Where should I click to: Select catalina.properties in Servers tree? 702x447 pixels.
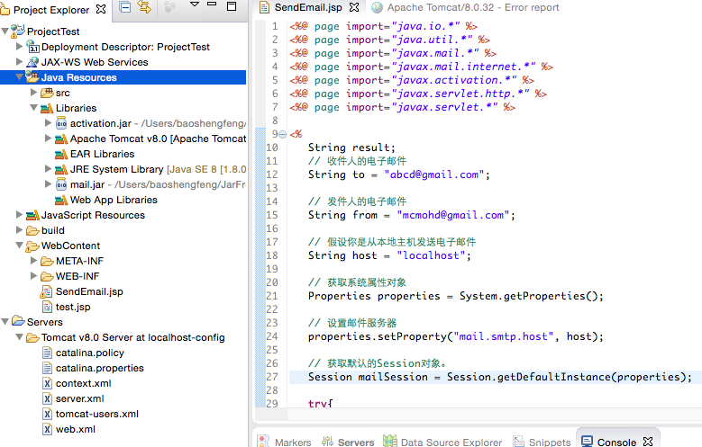coord(100,368)
